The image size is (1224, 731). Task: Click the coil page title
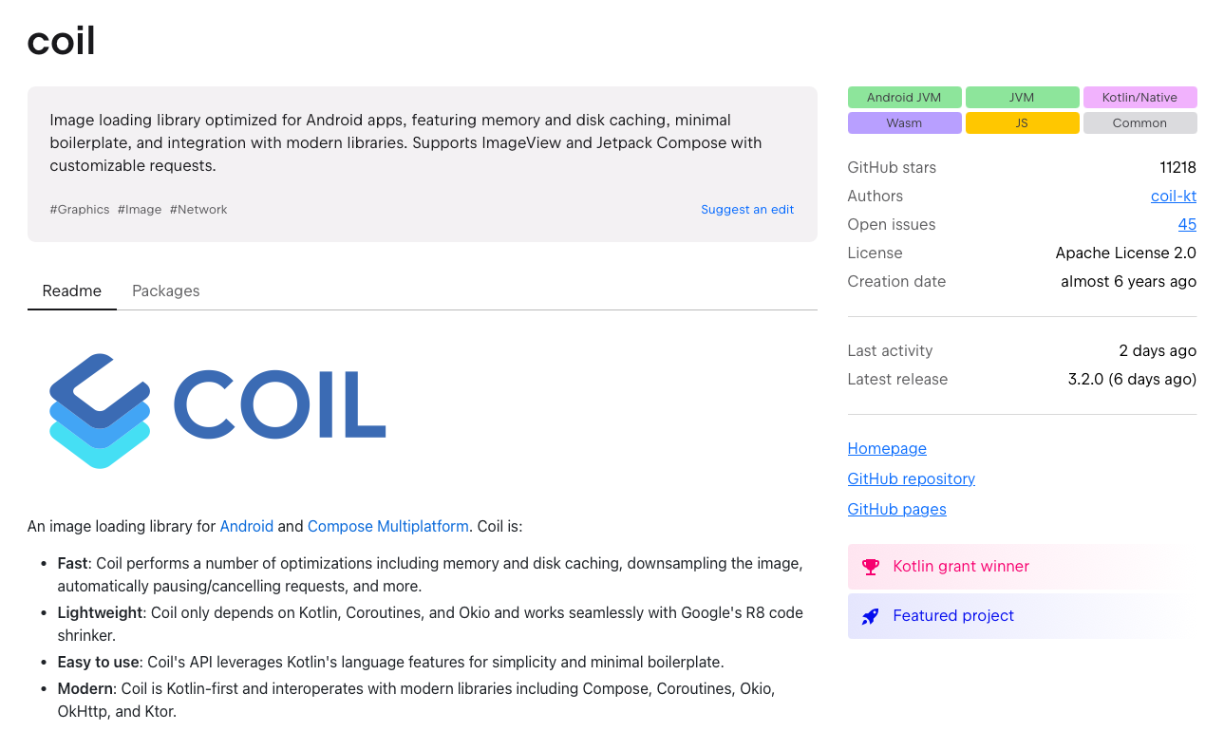coord(60,40)
